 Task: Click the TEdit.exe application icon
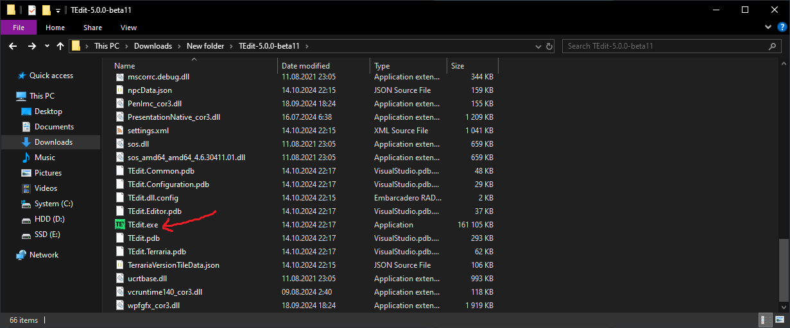tap(119, 225)
